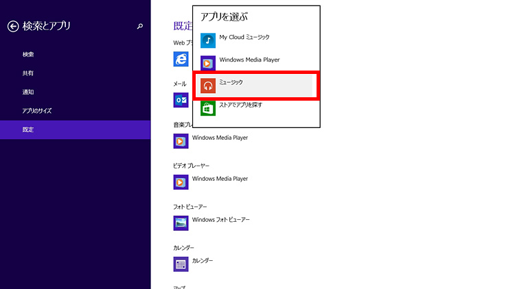Pick the Windows Media Player icon in popup
The image size is (515, 289).
pos(208,63)
